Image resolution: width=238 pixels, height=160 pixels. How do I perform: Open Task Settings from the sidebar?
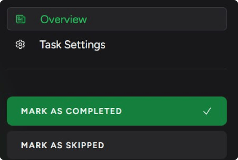point(72,45)
